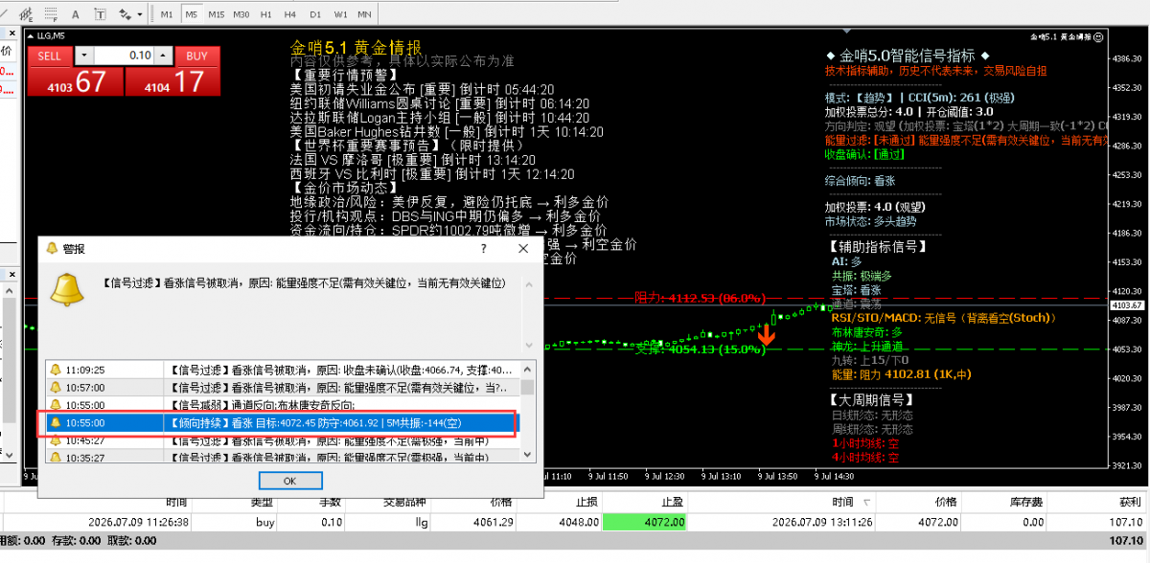1150x563 pixels.
Task: Click alert message area scroll up arrow
Action: 528,285
